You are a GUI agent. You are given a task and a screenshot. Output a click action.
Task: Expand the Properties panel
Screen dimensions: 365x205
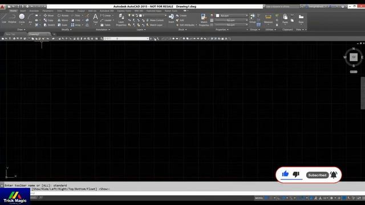pyautogui.click(x=222, y=30)
